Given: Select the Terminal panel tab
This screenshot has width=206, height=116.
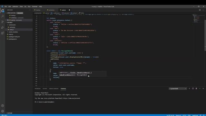Looking at the screenshot, I should click(63, 89).
